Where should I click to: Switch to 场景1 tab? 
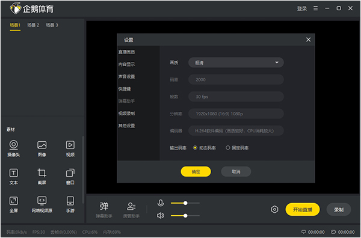point(15,25)
